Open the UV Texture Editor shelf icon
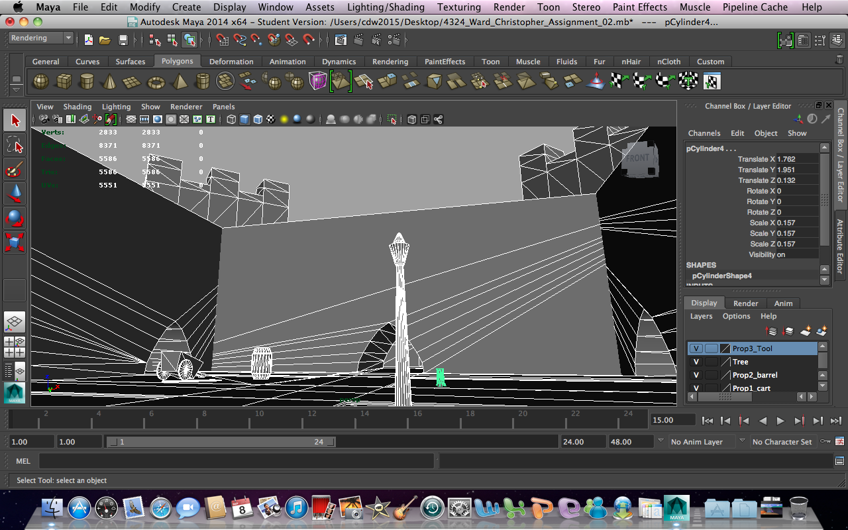This screenshot has width=848, height=530. coord(712,81)
